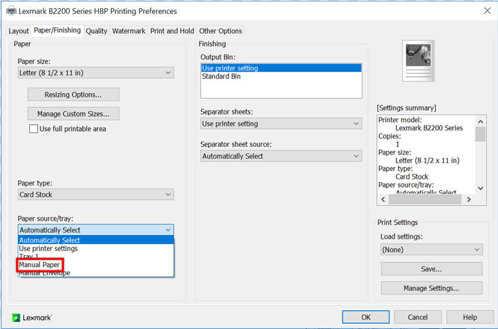Open Separator sheets dropdown
This screenshot has height=329, width=498.
tap(281, 123)
